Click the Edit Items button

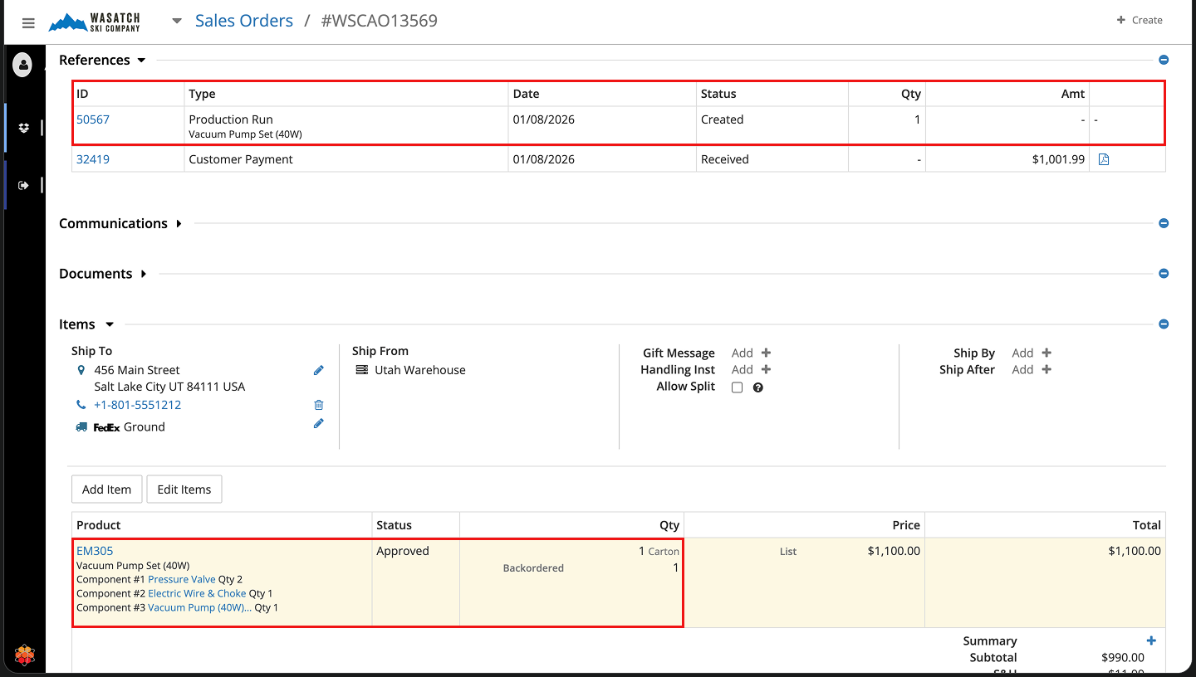click(184, 489)
